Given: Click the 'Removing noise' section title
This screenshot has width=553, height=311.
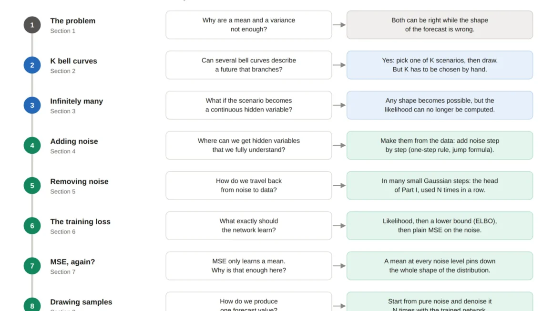Looking at the screenshot, I should tap(79, 181).
